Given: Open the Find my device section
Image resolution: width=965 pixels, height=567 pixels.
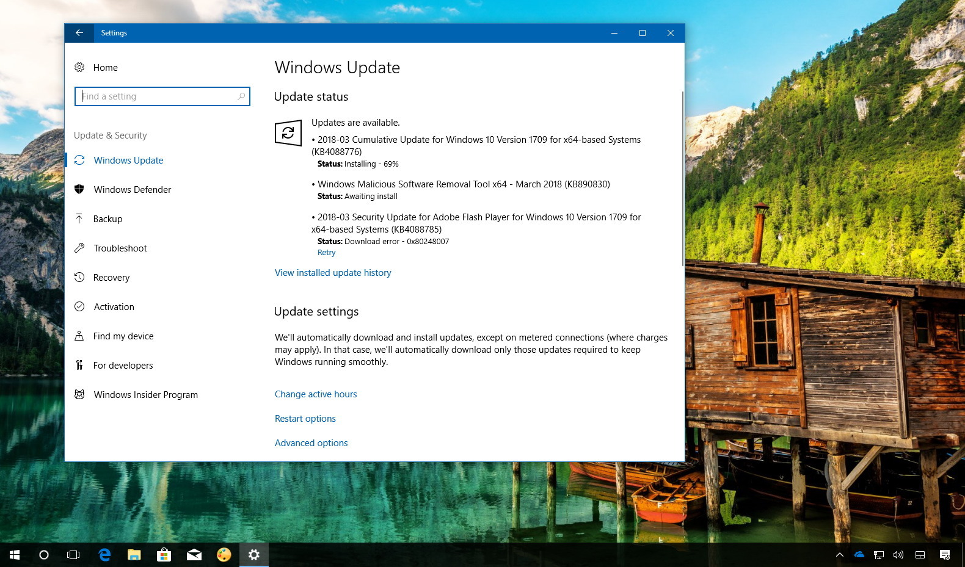Looking at the screenshot, I should (x=123, y=336).
